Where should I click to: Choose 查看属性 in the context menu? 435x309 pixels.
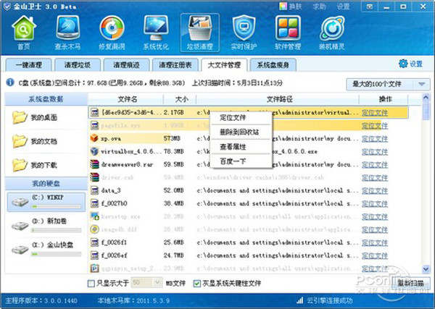[x=241, y=147]
